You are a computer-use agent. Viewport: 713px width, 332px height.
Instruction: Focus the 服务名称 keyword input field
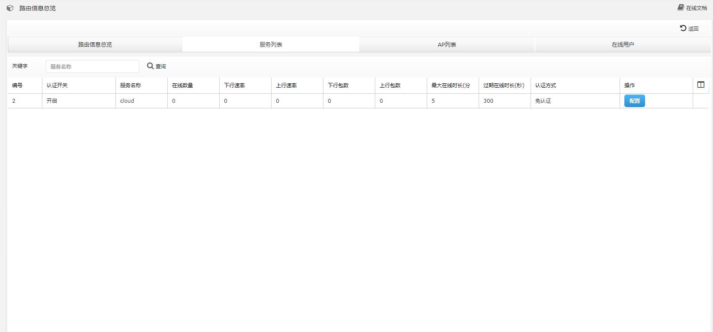click(x=93, y=66)
